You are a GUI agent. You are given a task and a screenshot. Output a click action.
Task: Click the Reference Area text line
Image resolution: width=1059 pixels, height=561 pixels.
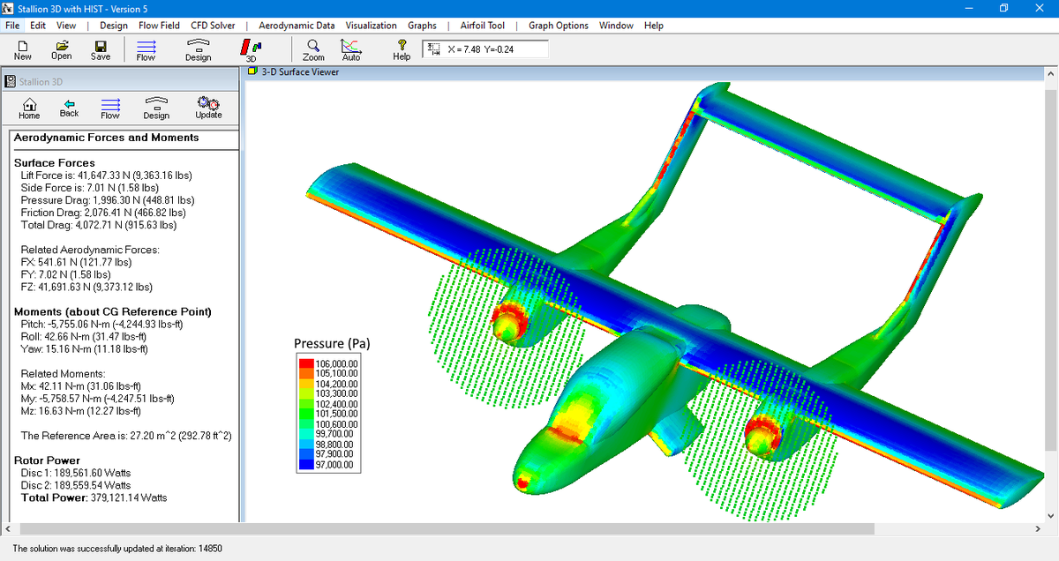126,436
